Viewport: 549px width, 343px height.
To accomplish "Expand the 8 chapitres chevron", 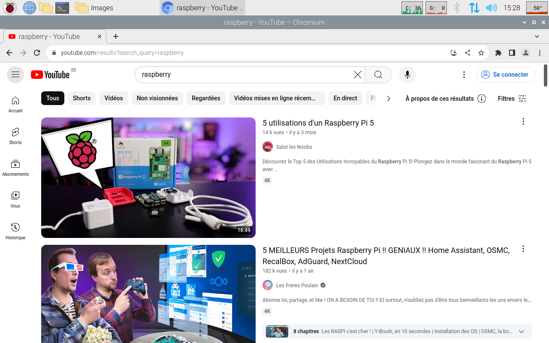I will tap(522, 331).
